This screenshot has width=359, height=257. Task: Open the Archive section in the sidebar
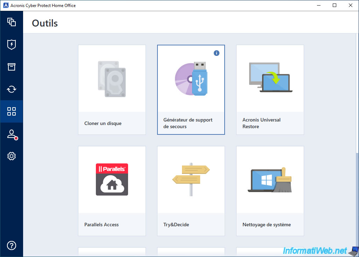tap(12, 67)
